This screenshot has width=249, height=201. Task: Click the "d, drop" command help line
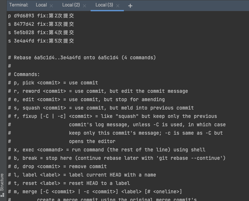(57, 166)
